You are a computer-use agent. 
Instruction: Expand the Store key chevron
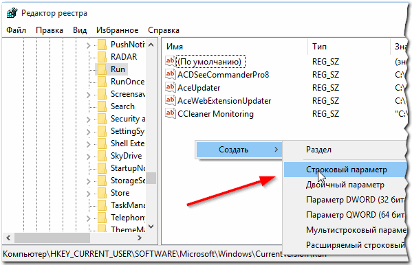pos(88,194)
